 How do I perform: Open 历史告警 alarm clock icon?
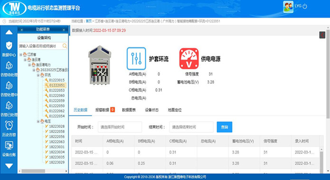9,126
